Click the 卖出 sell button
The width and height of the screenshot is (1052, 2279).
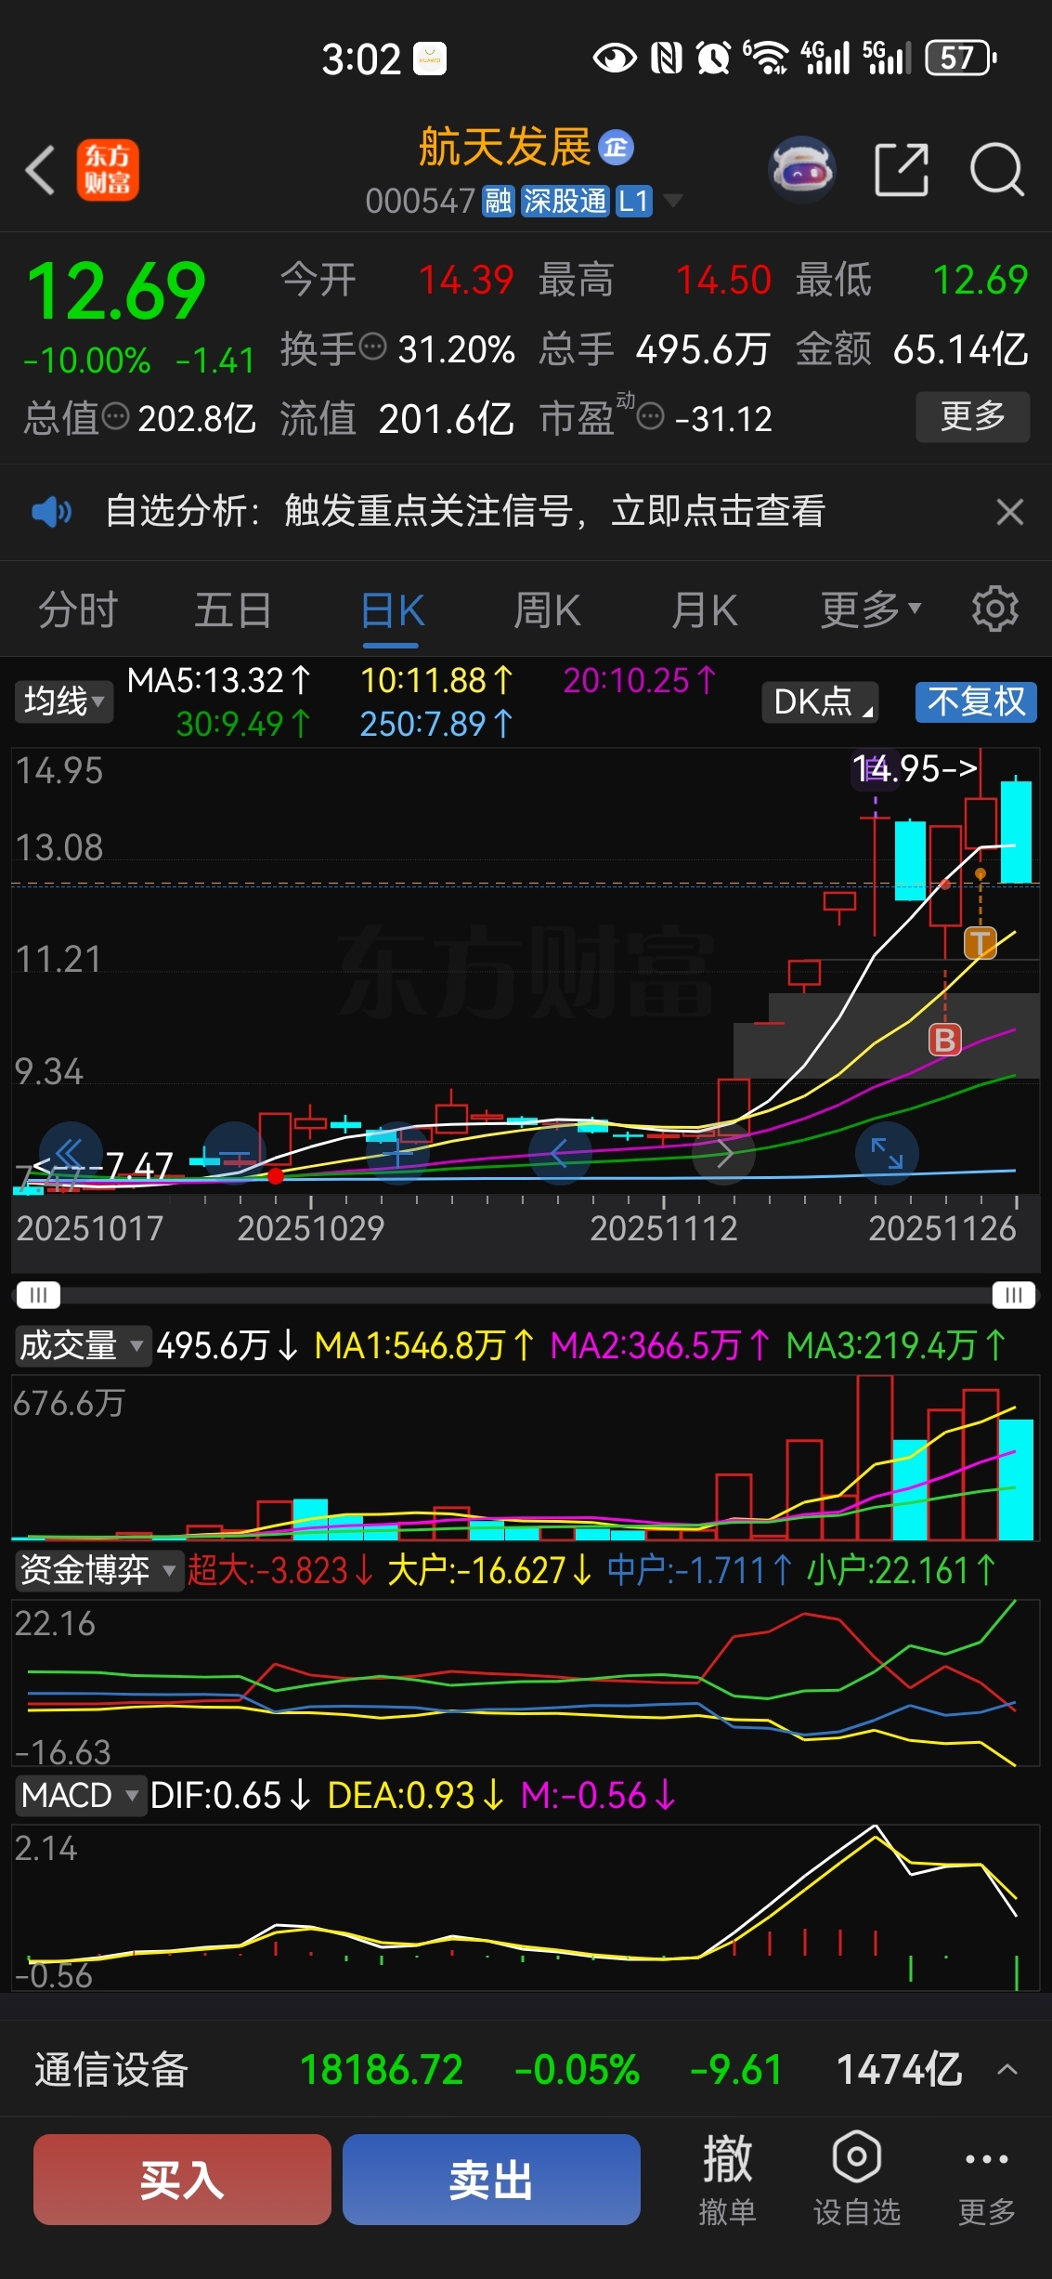[491, 2179]
